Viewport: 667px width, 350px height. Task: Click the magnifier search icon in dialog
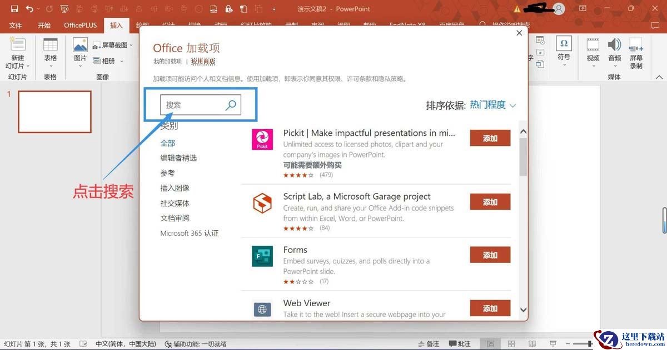point(231,105)
